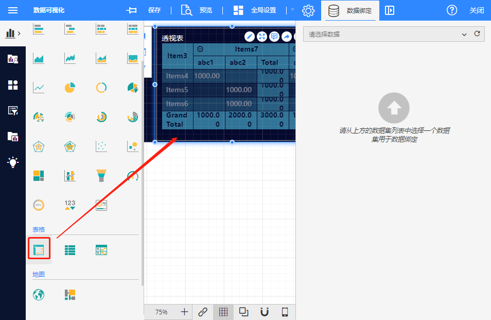Collapse the Items7 column group
The image size is (491, 320).
(x=200, y=49)
